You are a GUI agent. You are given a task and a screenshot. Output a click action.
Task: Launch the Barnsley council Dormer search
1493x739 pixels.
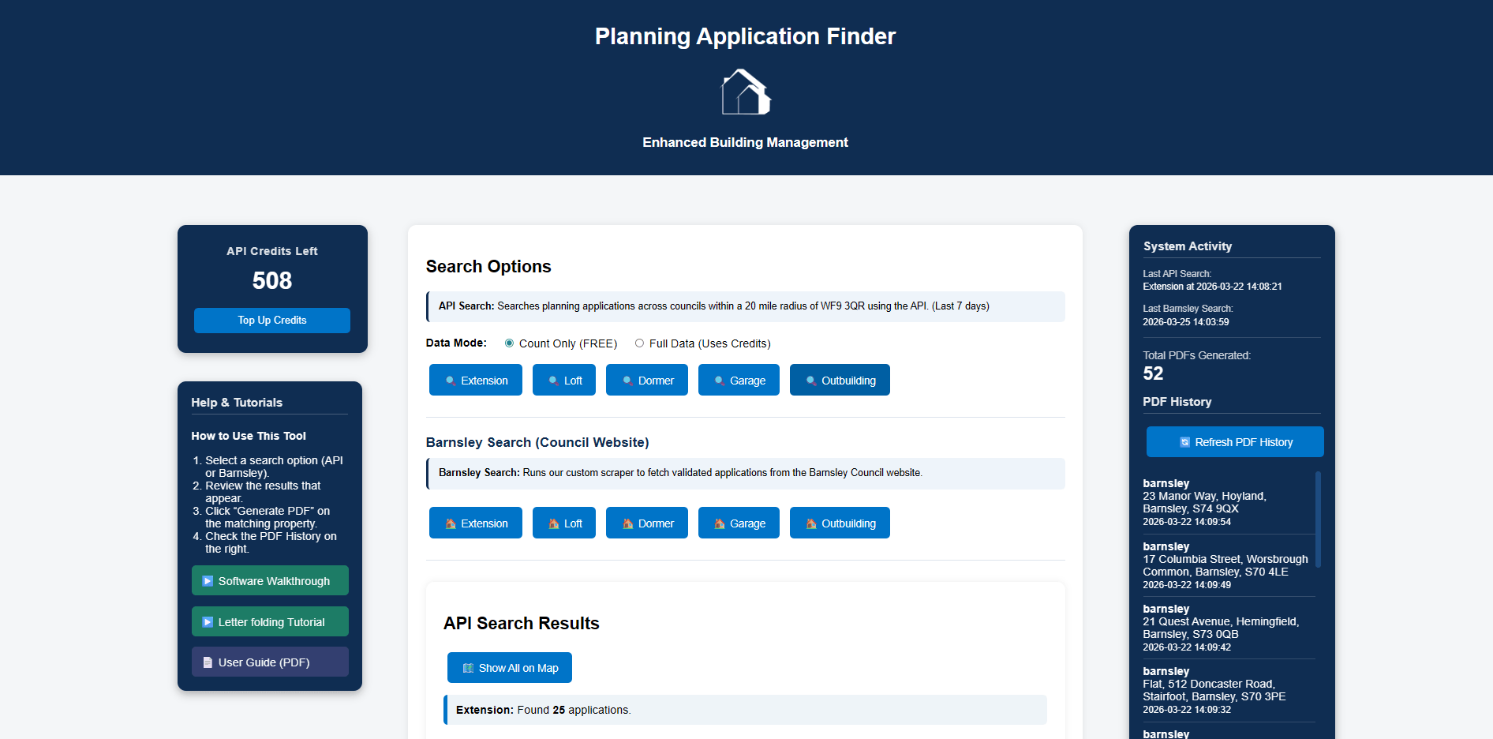click(646, 523)
